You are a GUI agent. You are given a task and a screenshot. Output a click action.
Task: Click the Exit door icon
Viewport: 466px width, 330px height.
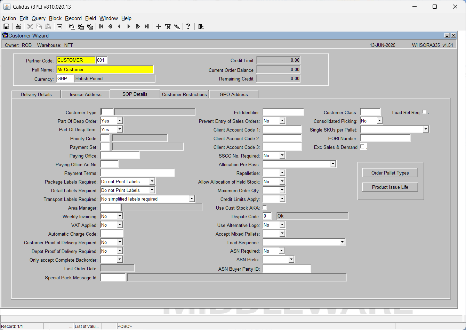click(x=201, y=27)
